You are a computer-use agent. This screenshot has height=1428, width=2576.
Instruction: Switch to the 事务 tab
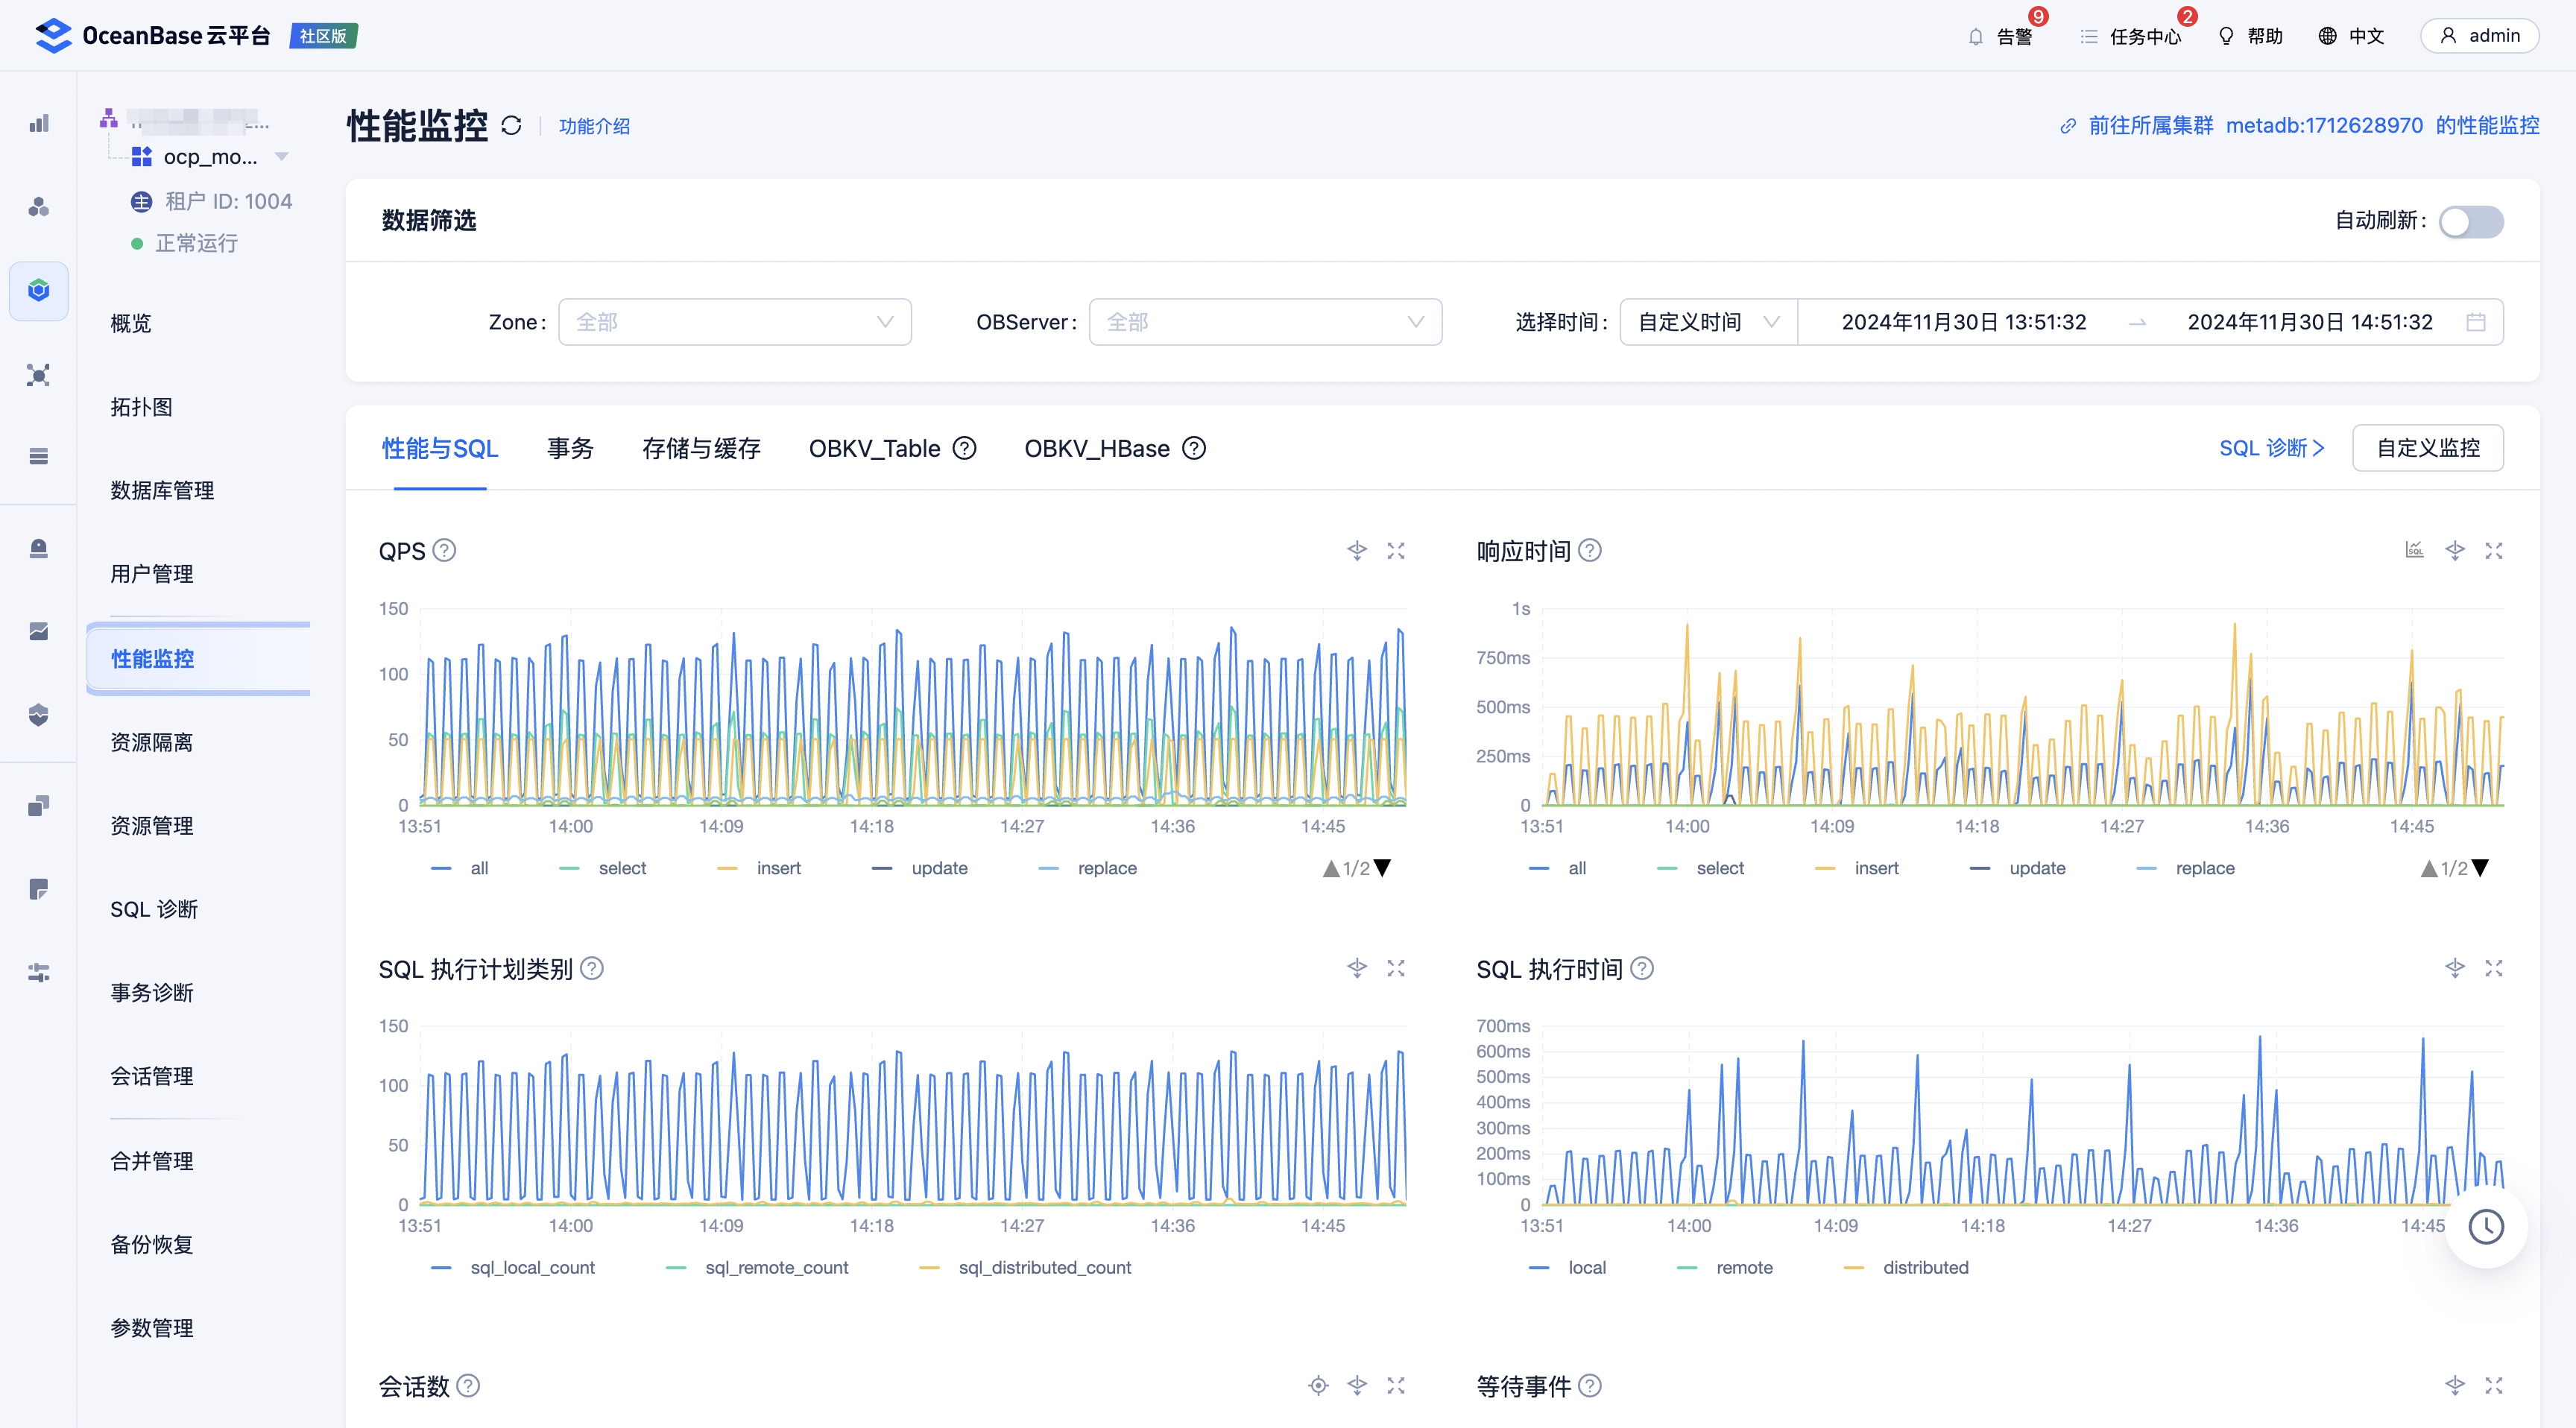(570, 449)
